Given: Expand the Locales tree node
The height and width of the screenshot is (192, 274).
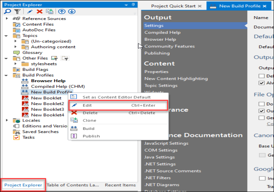Looking at the screenshot, I should (x=7, y=120).
